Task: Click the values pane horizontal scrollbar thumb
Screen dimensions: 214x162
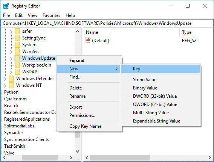Action: [120, 157]
